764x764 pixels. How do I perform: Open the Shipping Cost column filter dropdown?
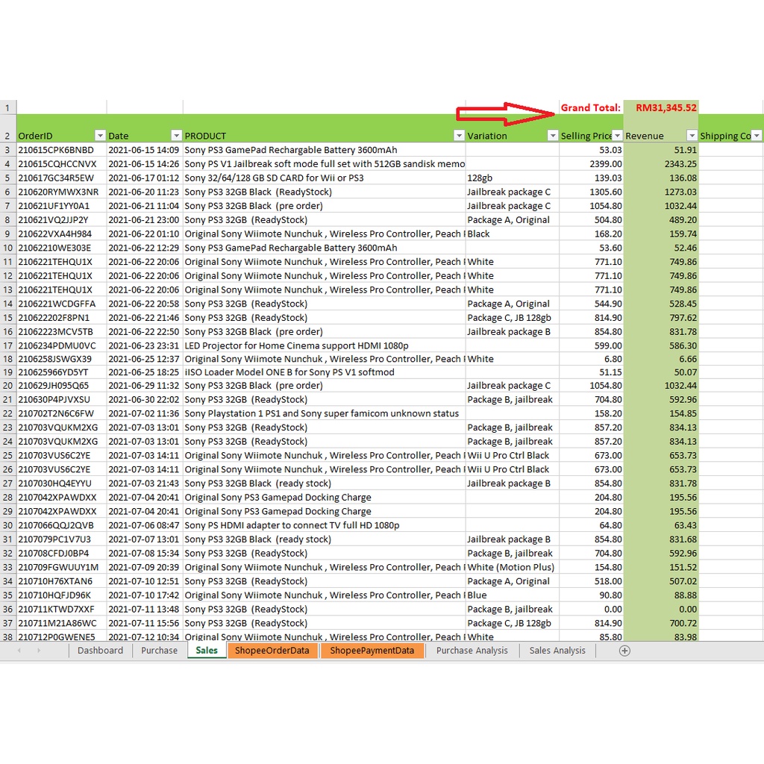757,136
